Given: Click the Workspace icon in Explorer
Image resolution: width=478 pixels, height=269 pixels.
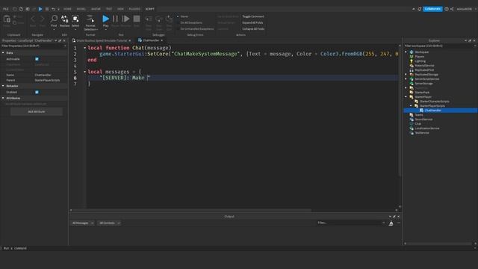Looking at the screenshot, I should click(412, 52).
